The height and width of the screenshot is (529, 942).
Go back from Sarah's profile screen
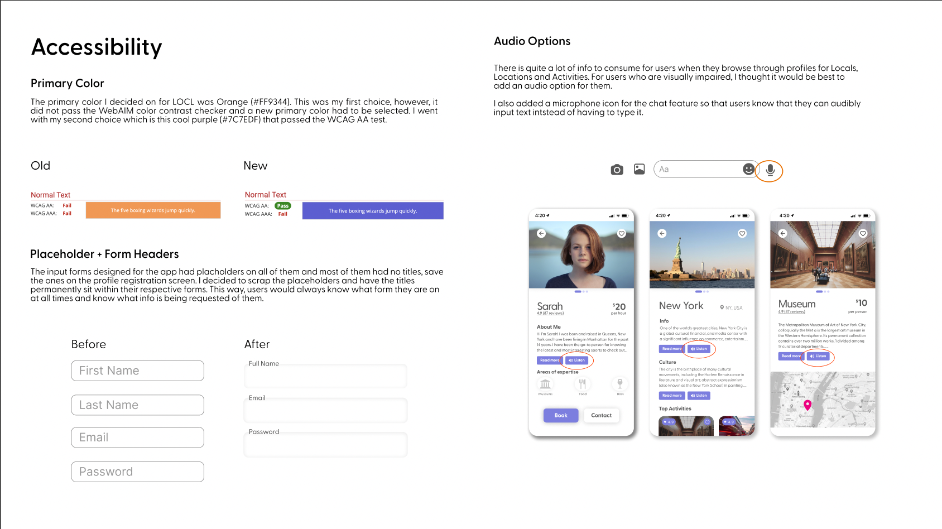541,233
